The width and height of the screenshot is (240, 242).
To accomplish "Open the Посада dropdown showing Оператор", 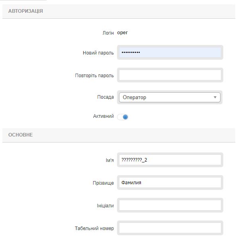I will click(x=170, y=97).
